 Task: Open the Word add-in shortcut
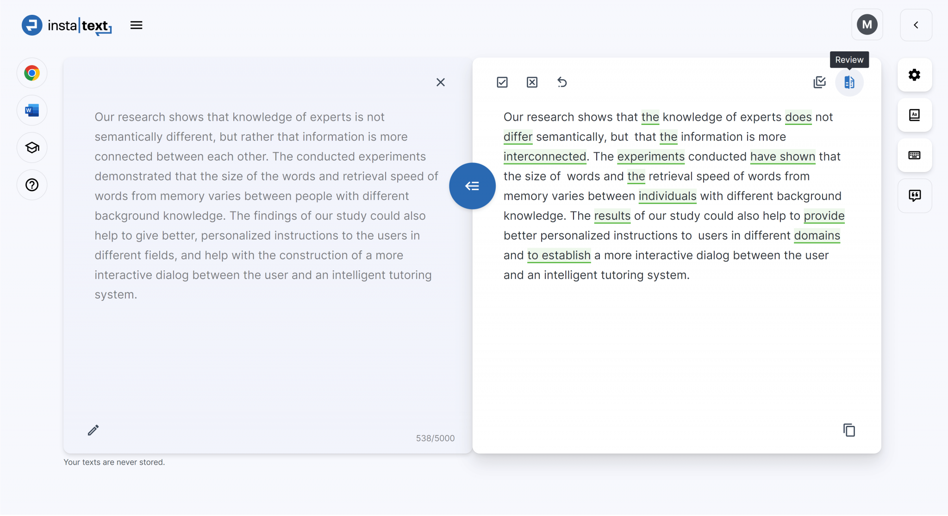(x=32, y=110)
